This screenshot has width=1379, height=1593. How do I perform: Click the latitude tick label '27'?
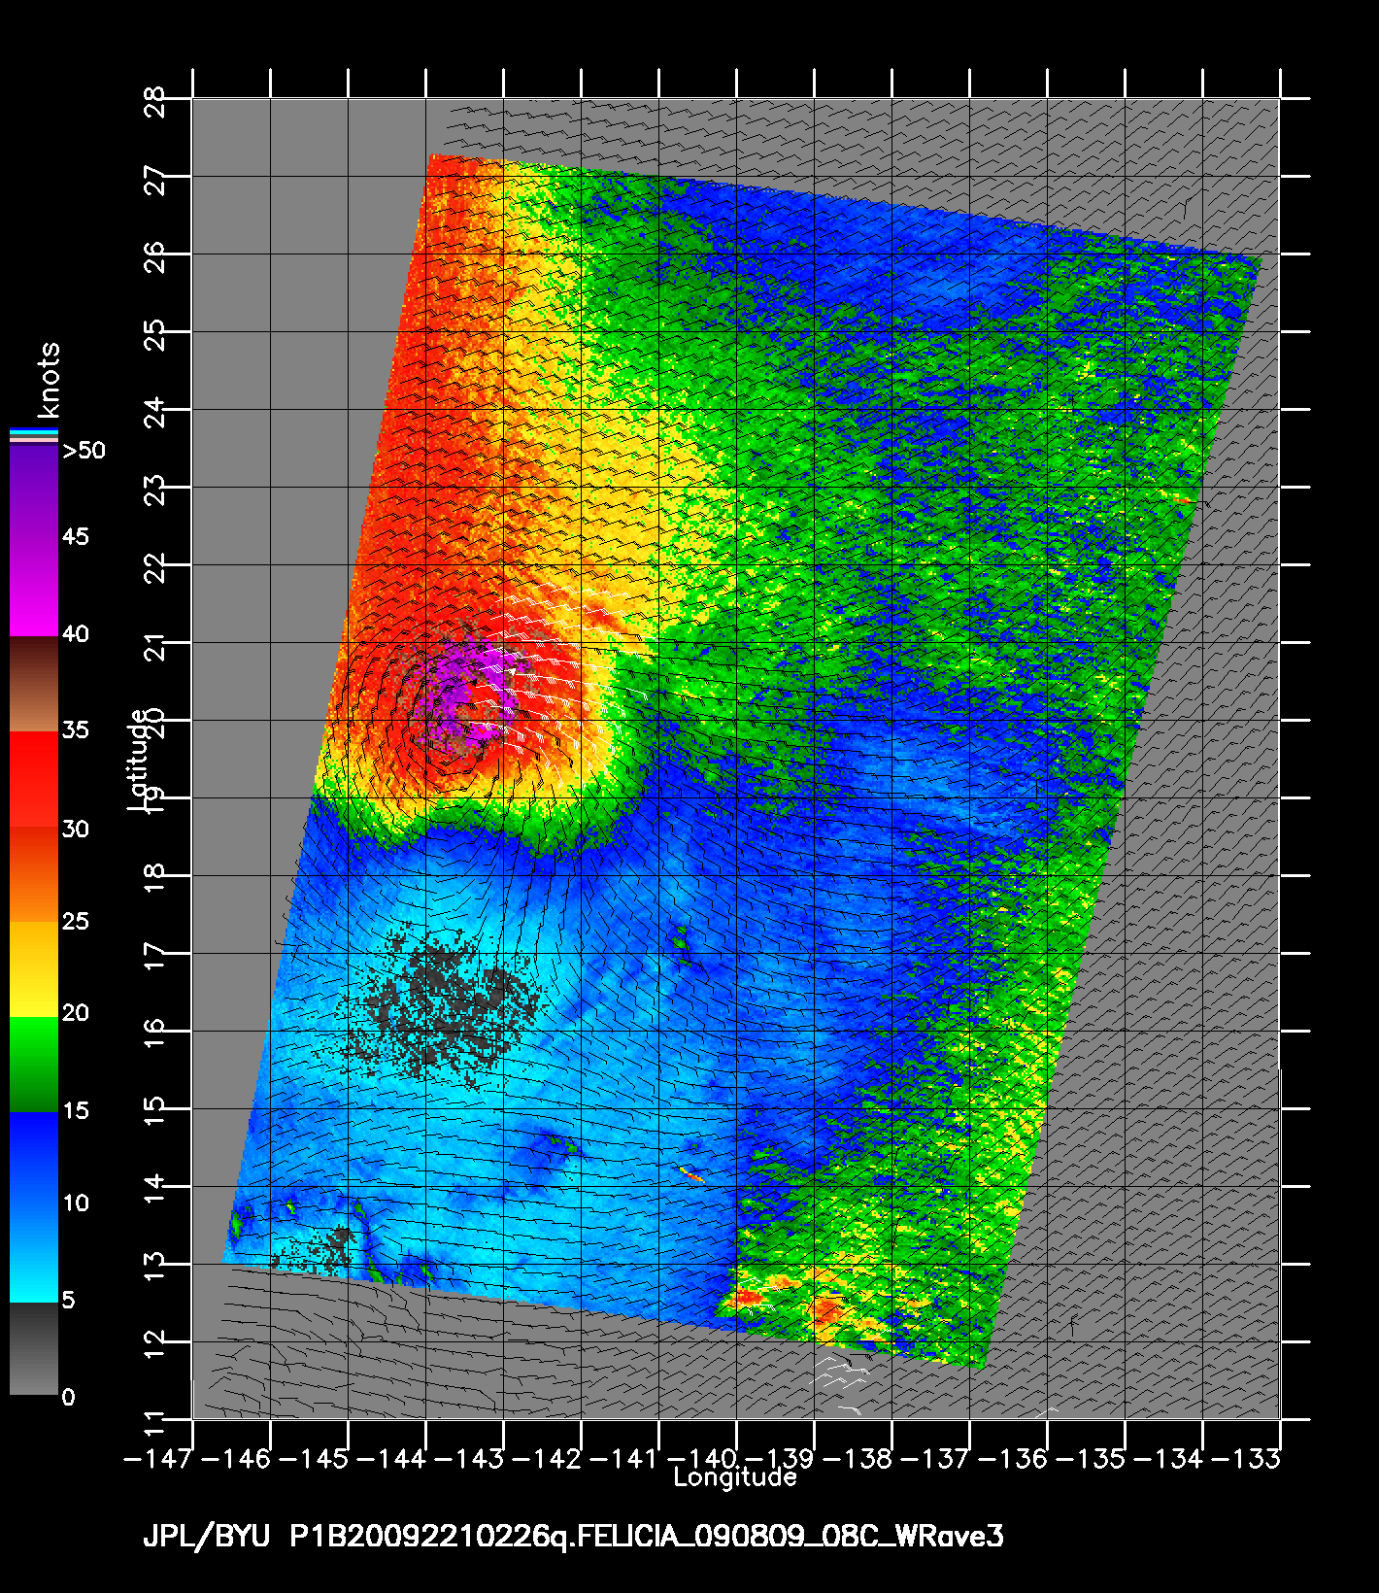point(154,180)
